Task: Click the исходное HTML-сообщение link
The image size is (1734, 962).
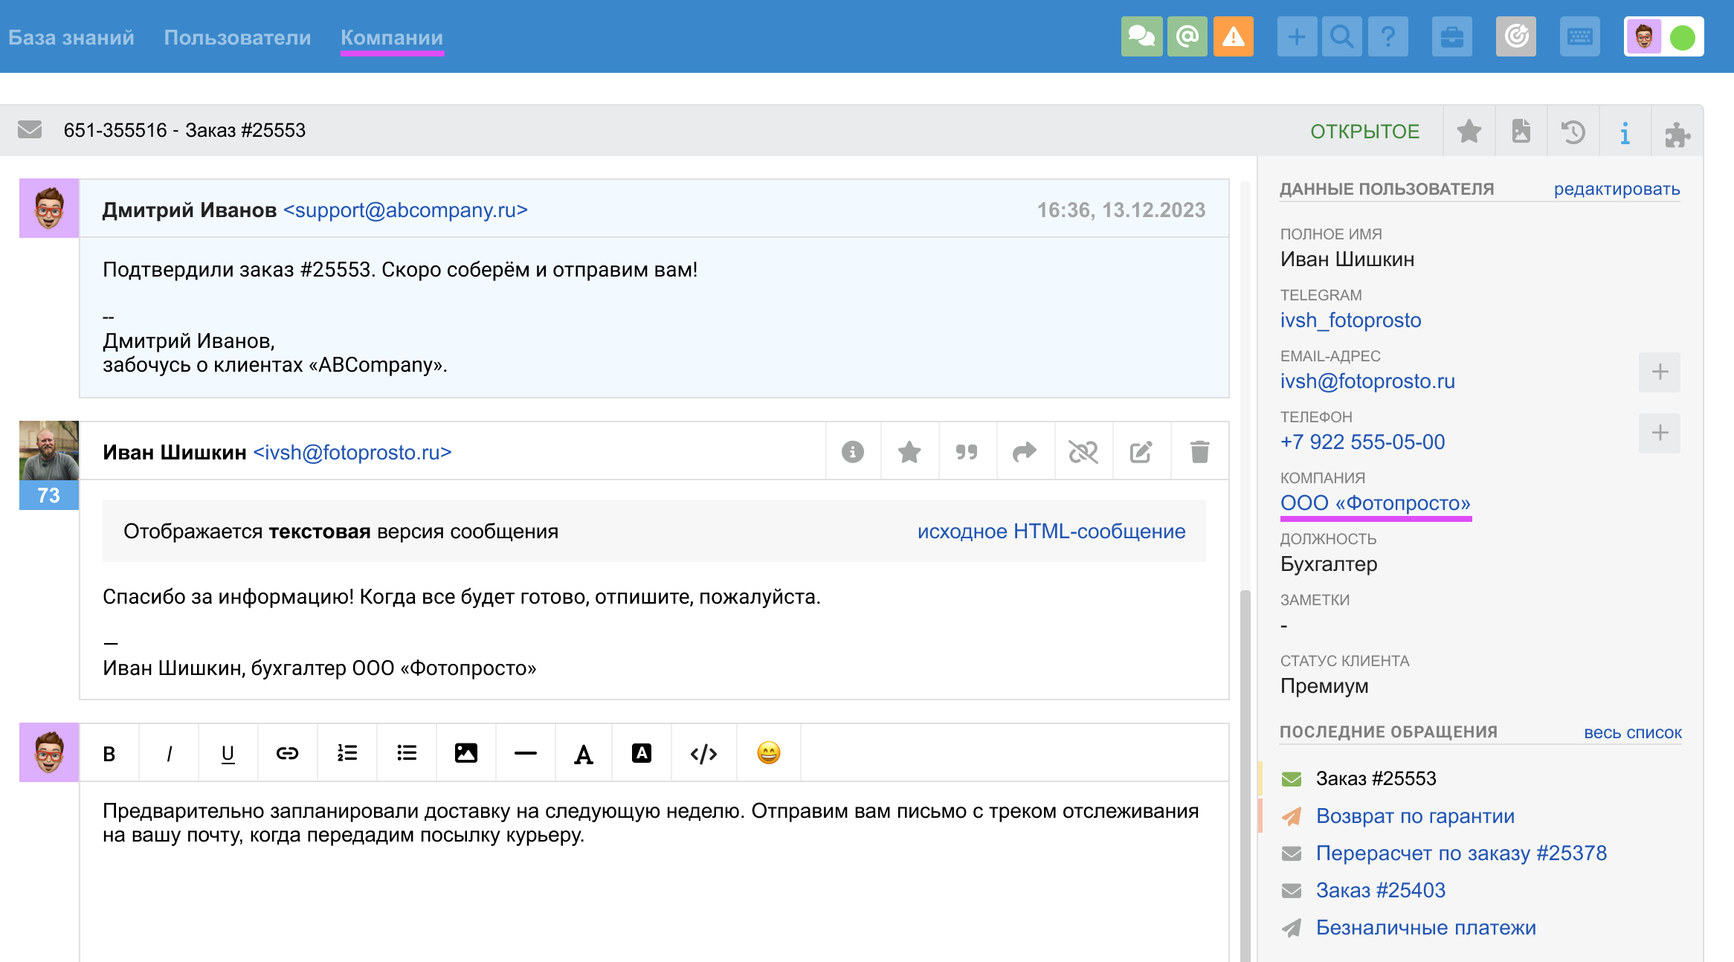Action: coord(1051,532)
